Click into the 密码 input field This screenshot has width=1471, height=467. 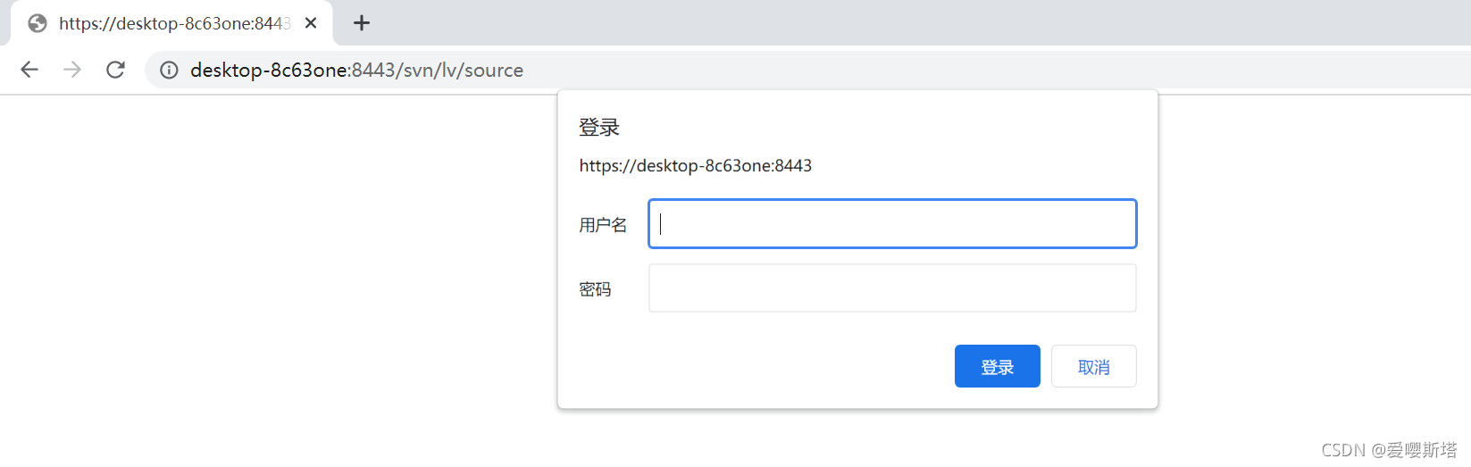pos(892,288)
